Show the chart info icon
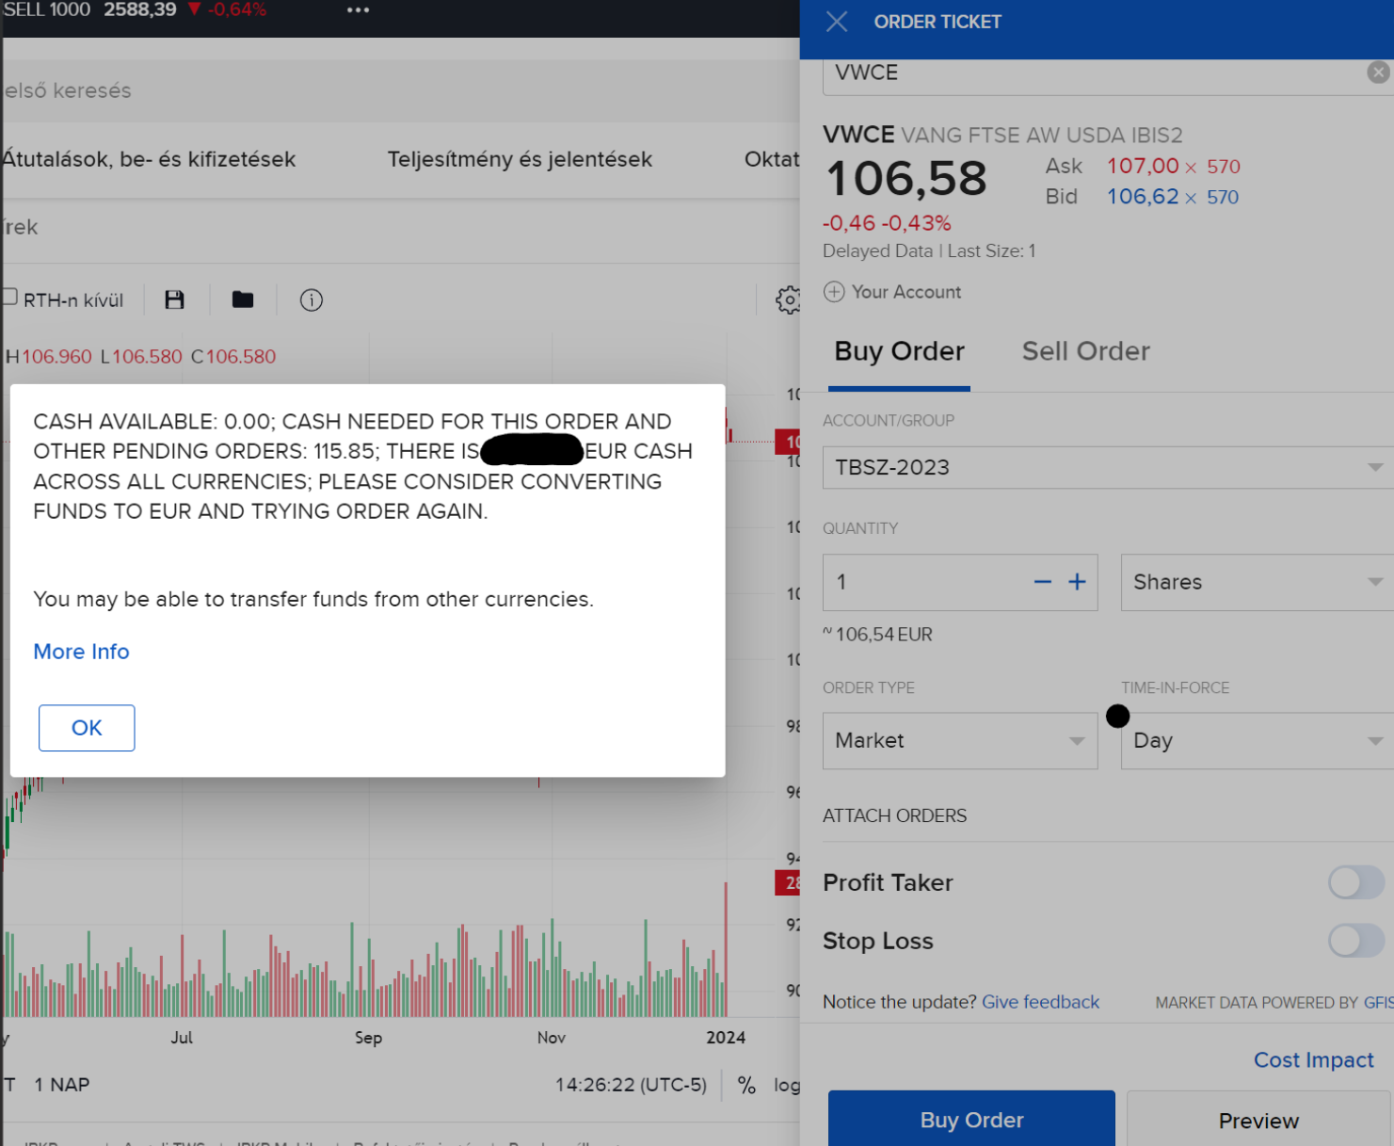This screenshot has height=1146, width=1394. [312, 299]
